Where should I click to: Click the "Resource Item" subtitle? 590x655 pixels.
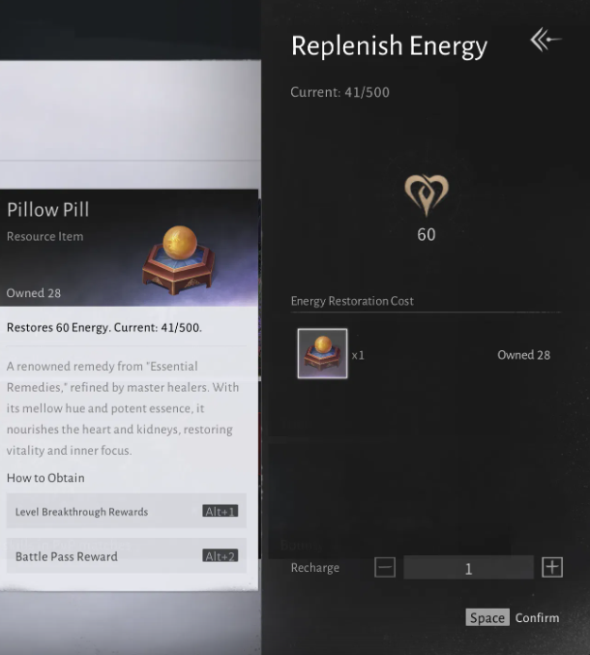tap(45, 236)
